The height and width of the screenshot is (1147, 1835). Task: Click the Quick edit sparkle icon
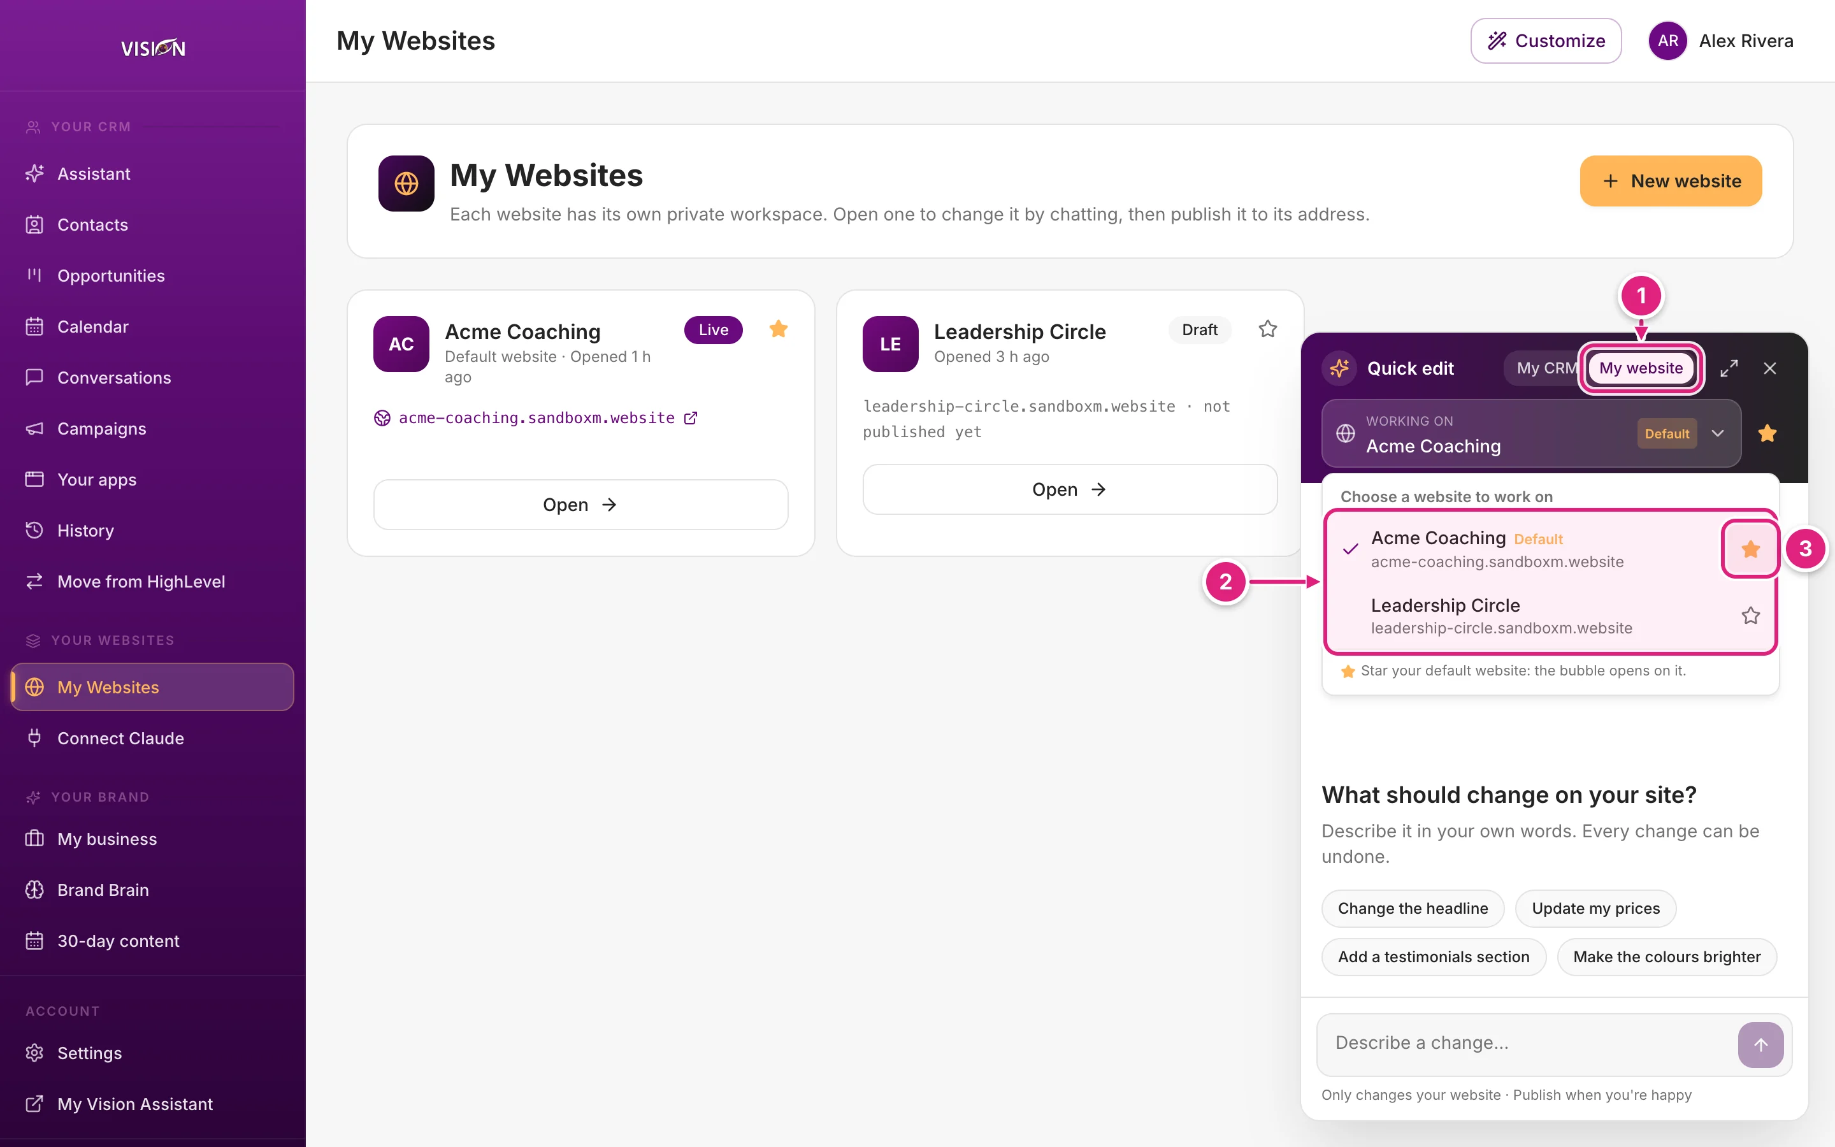1339,369
